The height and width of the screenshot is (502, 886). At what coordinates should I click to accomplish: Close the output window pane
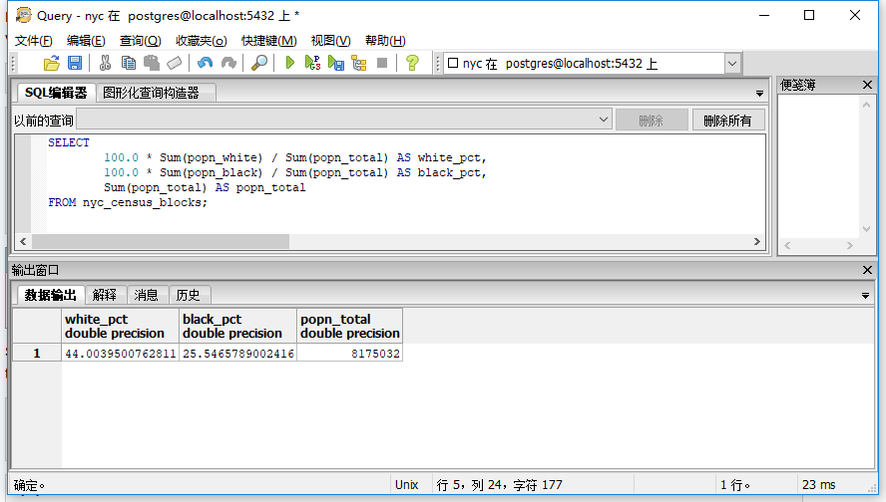coord(867,270)
